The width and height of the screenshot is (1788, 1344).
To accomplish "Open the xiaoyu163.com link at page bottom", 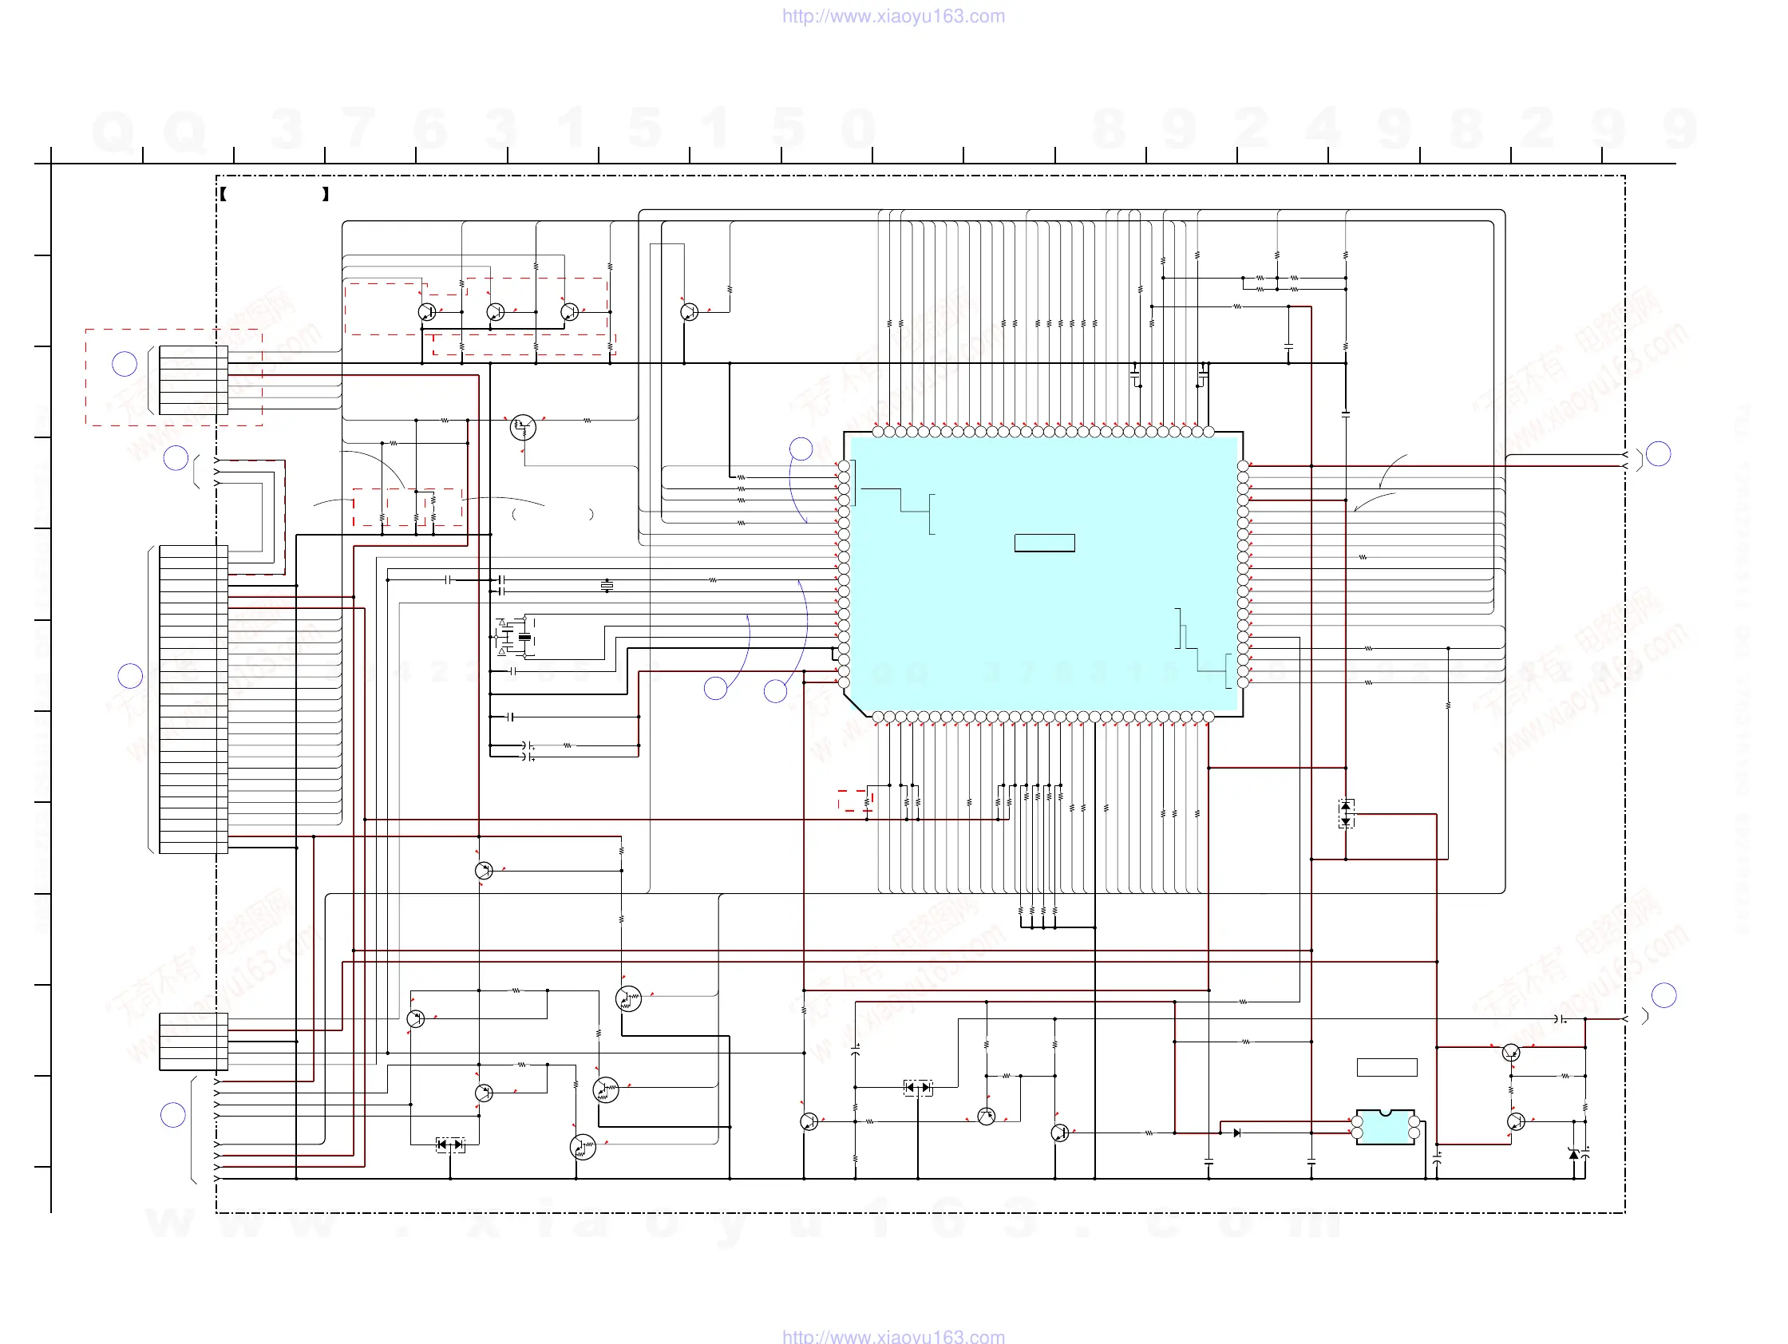I will (893, 1336).
